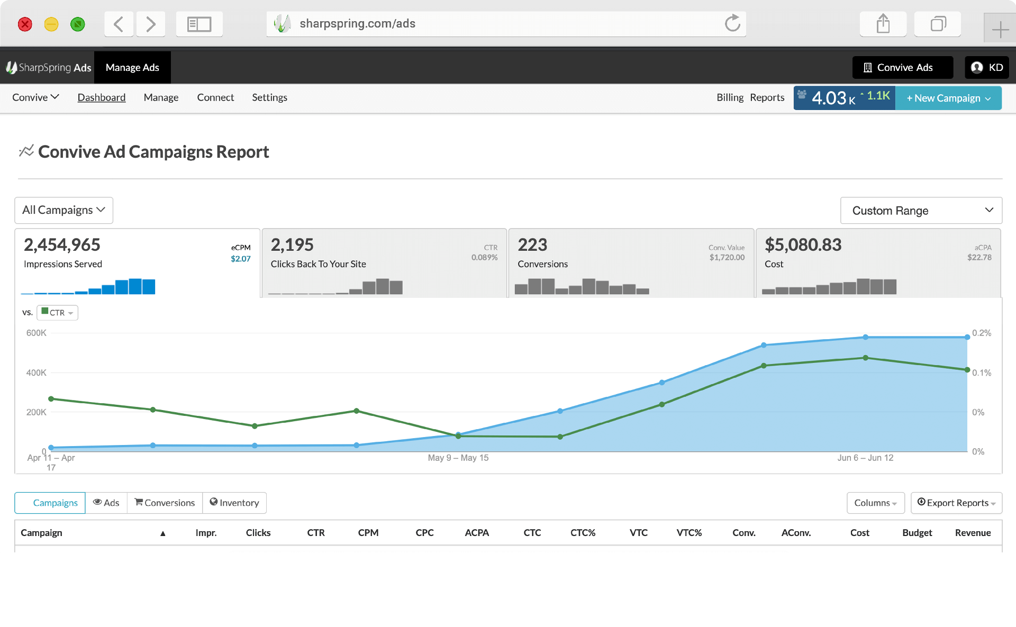This screenshot has height=627, width=1016.
Task: Select the Clicks Back To Your Site card
Action: [384, 263]
